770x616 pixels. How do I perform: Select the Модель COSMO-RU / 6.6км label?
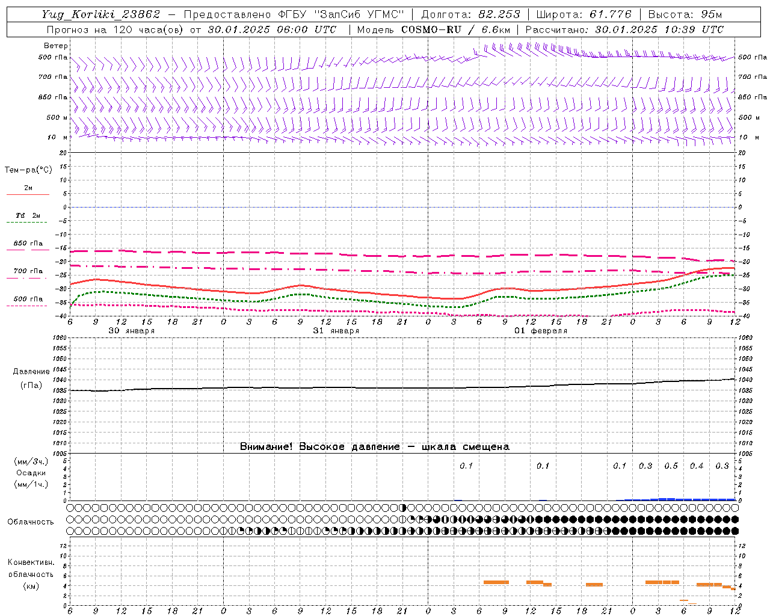tap(433, 29)
